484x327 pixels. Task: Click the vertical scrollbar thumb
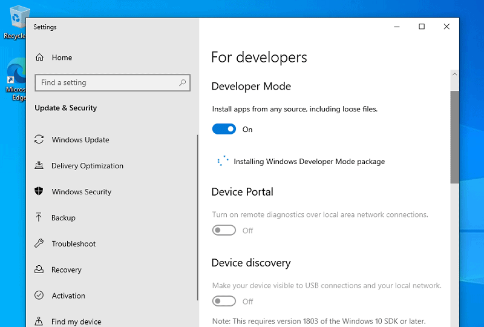(454, 137)
